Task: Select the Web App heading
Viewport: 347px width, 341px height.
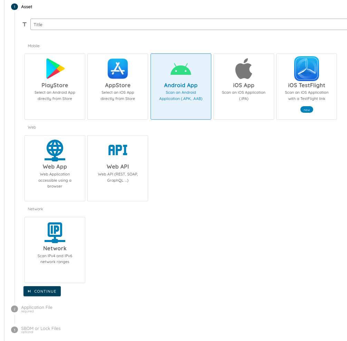Action: (55, 167)
